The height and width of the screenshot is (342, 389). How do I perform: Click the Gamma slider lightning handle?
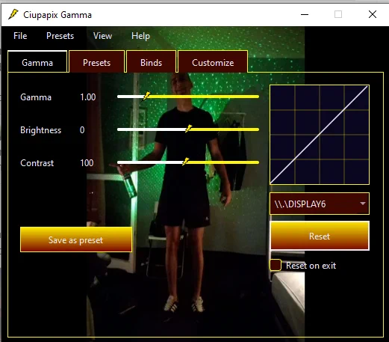pos(146,96)
